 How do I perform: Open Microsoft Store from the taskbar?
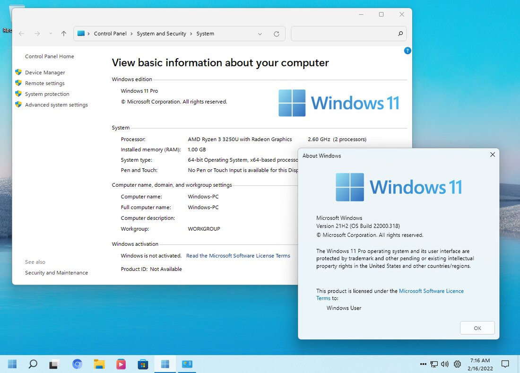click(x=143, y=364)
